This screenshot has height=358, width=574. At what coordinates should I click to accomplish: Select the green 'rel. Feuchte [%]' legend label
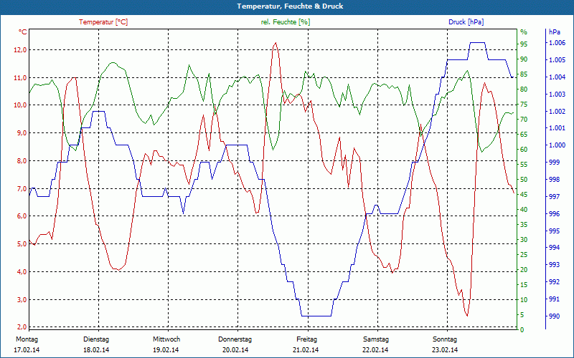(x=285, y=22)
